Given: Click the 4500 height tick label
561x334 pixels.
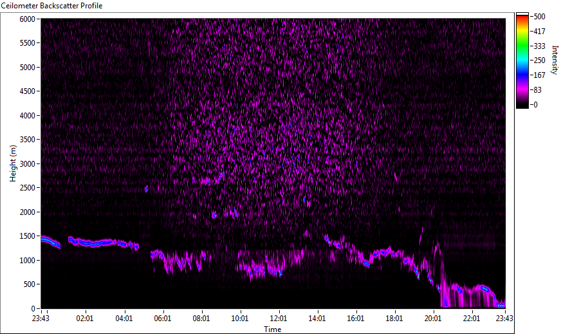Looking at the screenshot, I should click(x=28, y=91).
